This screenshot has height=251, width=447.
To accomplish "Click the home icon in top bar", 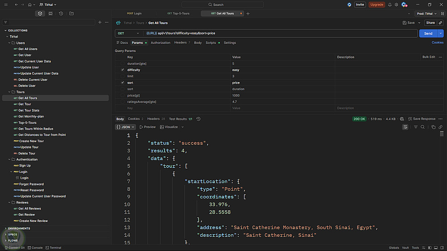I will 30,4.
